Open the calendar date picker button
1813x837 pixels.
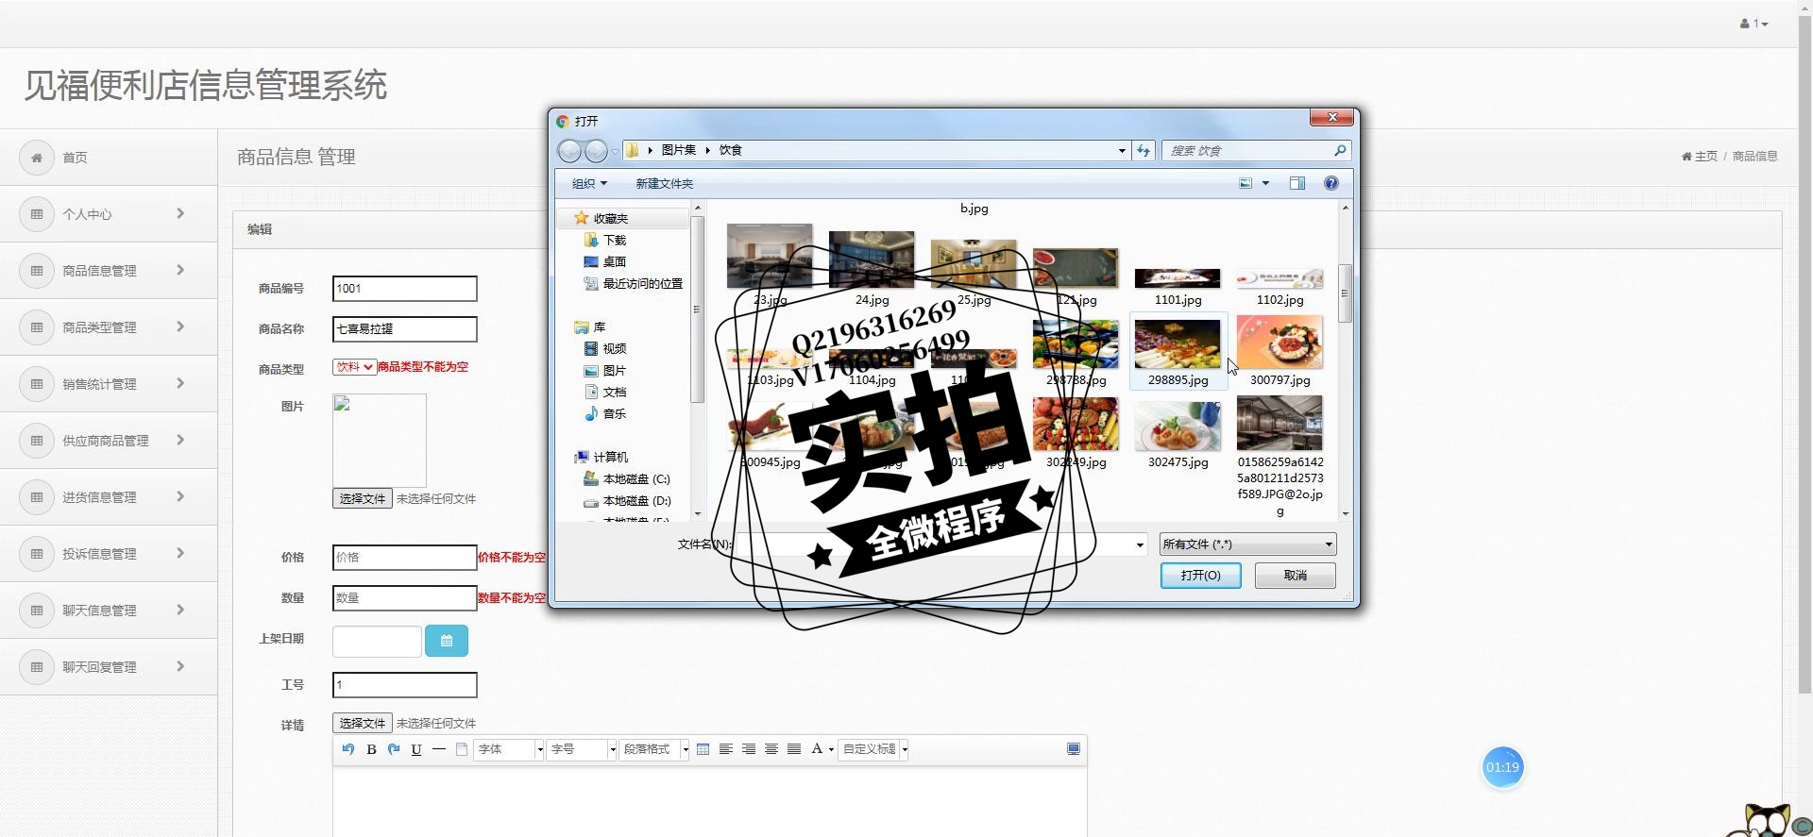(447, 641)
